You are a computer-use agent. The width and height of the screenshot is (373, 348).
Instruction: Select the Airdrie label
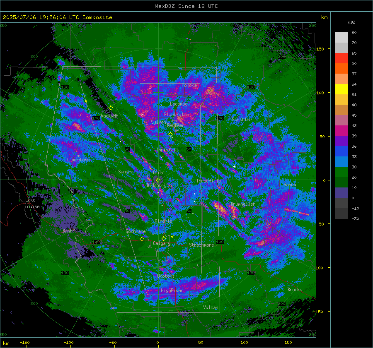(x=163, y=221)
